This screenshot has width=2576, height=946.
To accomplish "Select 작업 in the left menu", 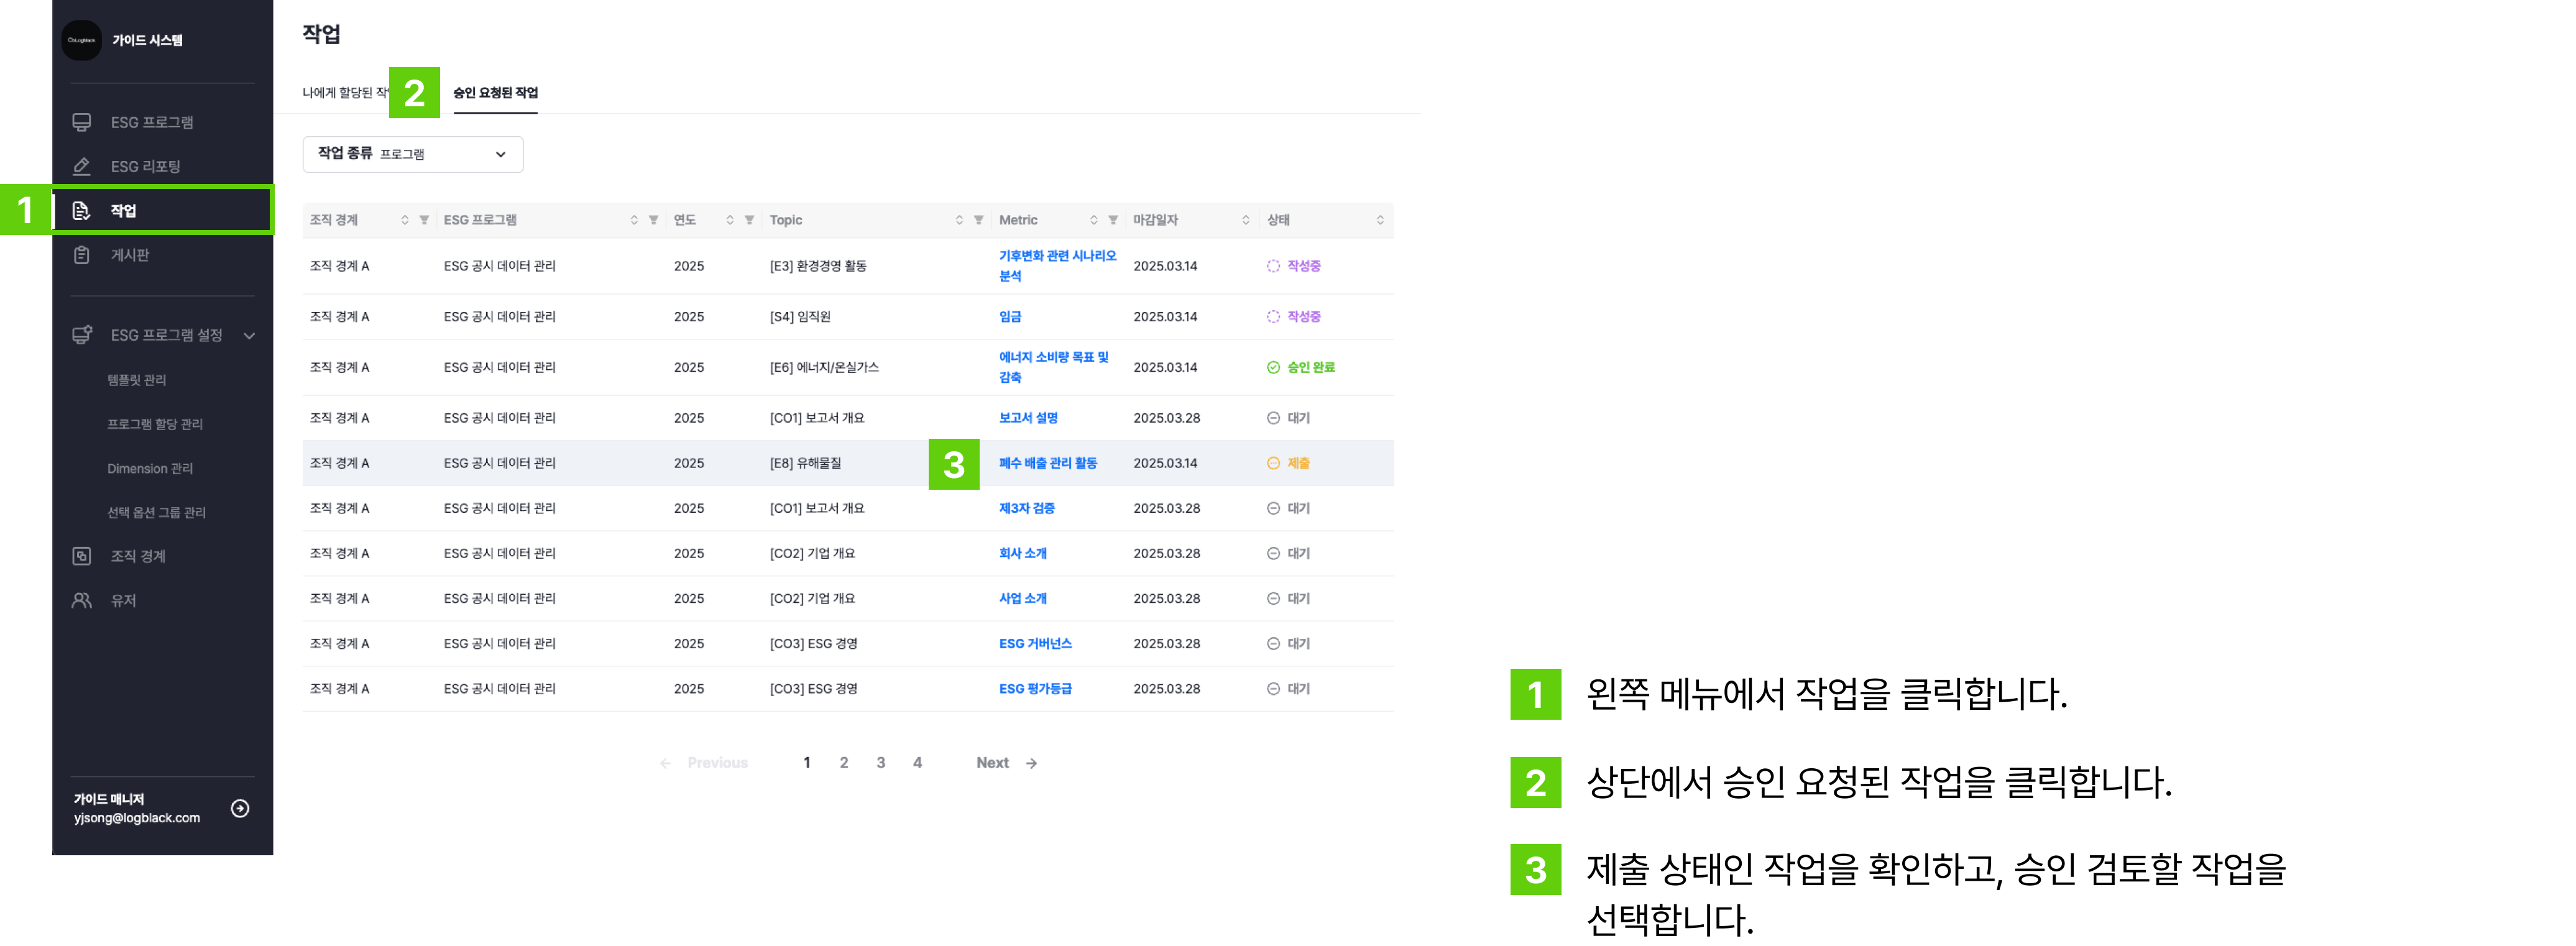I will (162, 210).
